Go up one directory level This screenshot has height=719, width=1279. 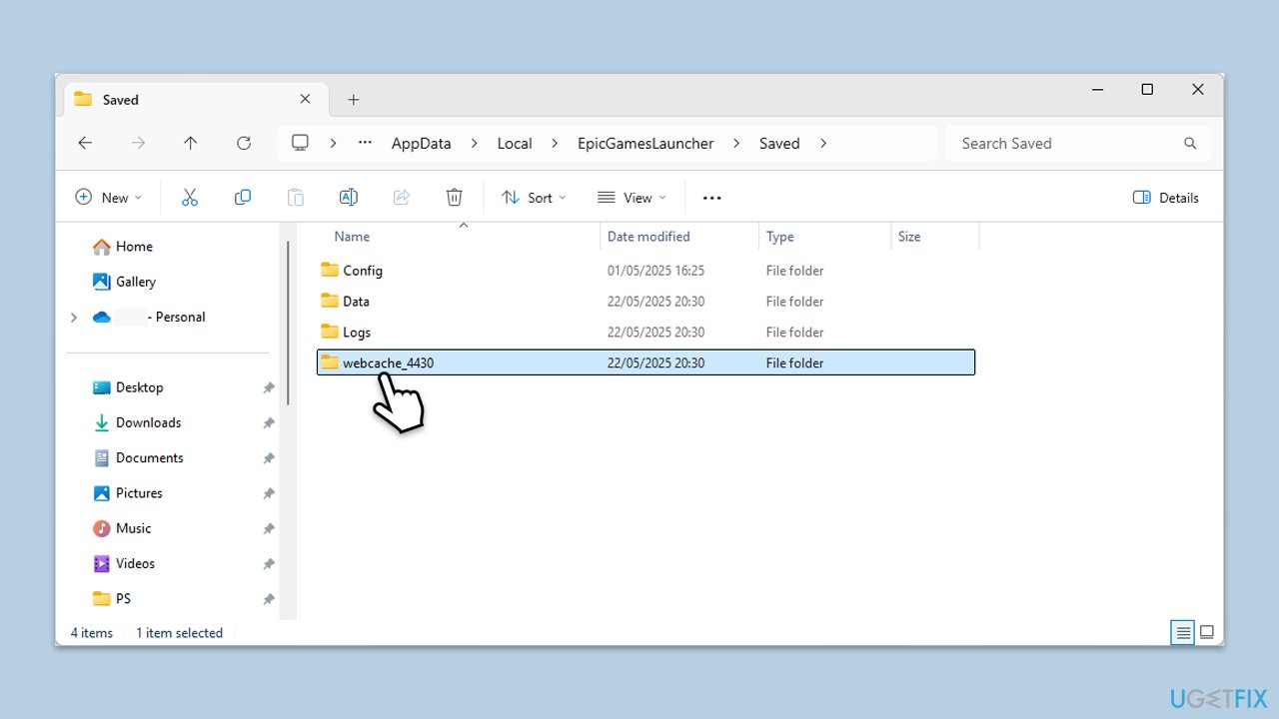[191, 143]
